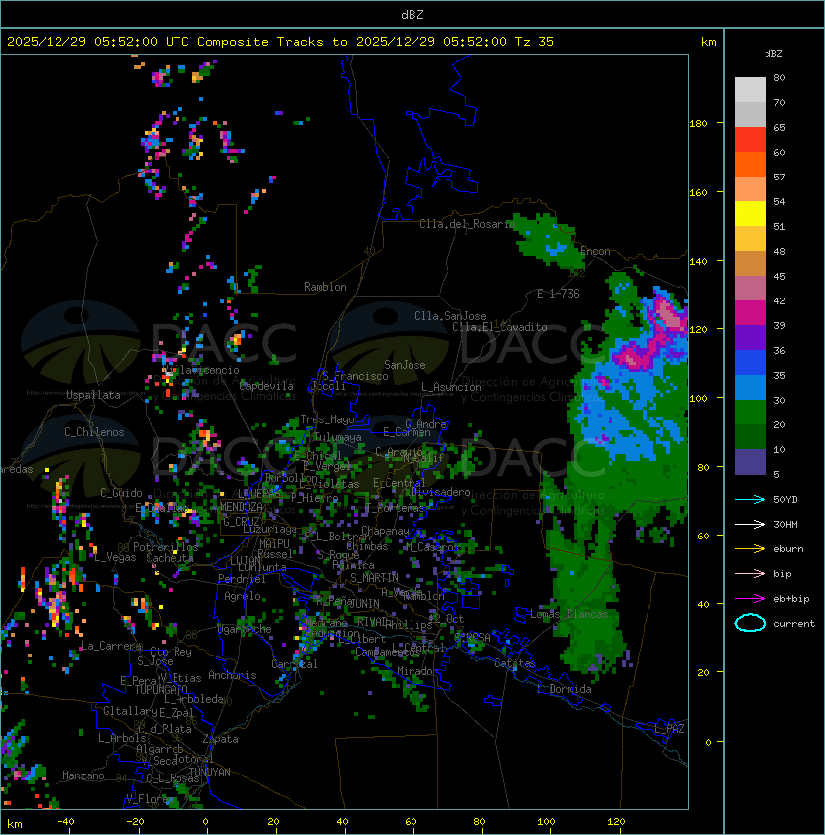Click the TUNUYAN label

point(210,773)
